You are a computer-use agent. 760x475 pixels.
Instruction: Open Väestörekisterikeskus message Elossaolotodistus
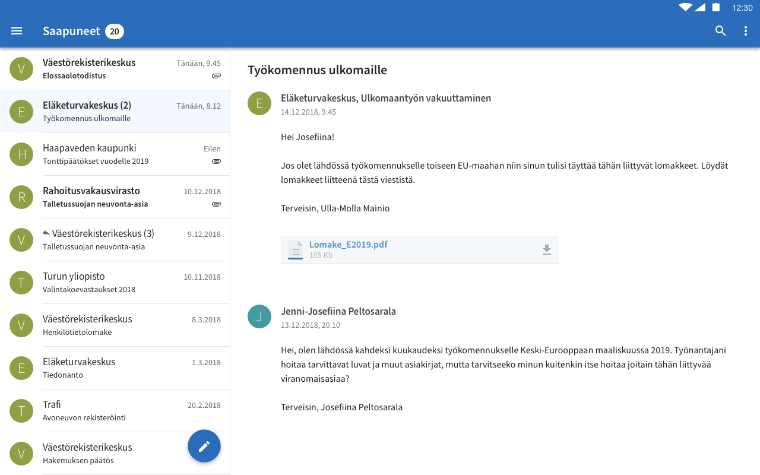tap(115, 69)
